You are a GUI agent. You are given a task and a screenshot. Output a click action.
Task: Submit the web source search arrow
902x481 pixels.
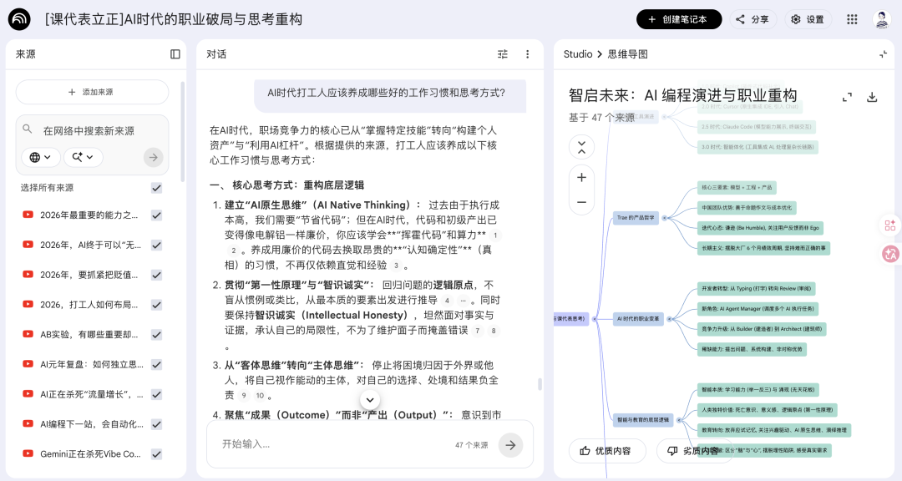coord(154,157)
